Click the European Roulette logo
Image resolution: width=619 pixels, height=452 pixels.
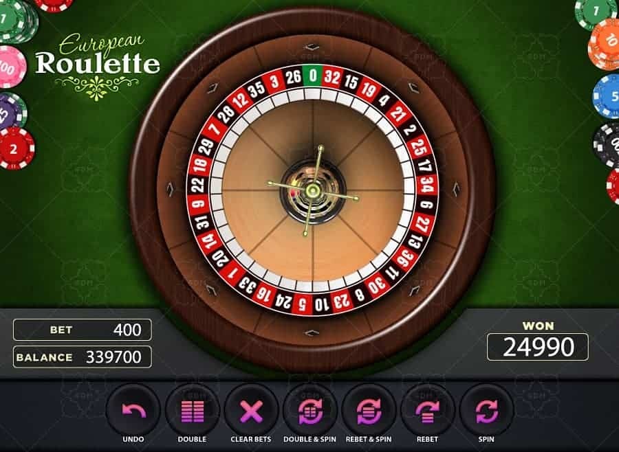(98, 65)
